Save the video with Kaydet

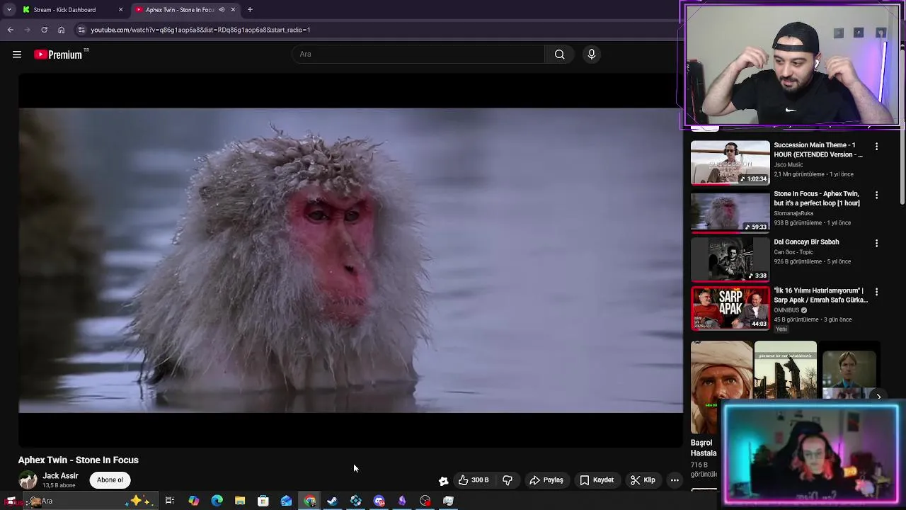pos(597,480)
